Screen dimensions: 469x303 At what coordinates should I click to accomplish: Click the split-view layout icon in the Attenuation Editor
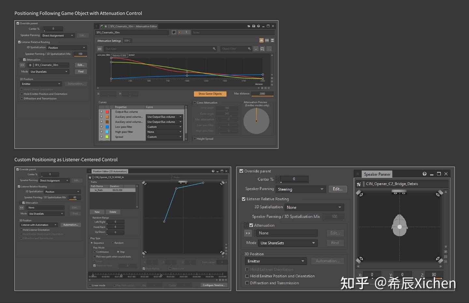coord(267,40)
